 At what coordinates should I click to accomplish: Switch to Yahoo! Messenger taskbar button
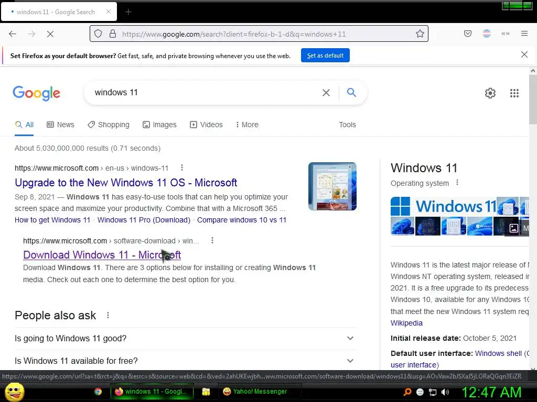coord(260,392)
